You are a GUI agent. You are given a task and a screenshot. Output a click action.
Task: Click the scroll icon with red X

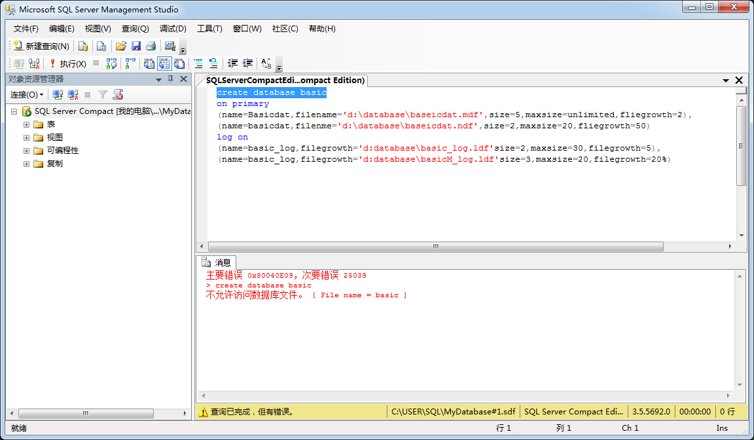click(118, 95)
